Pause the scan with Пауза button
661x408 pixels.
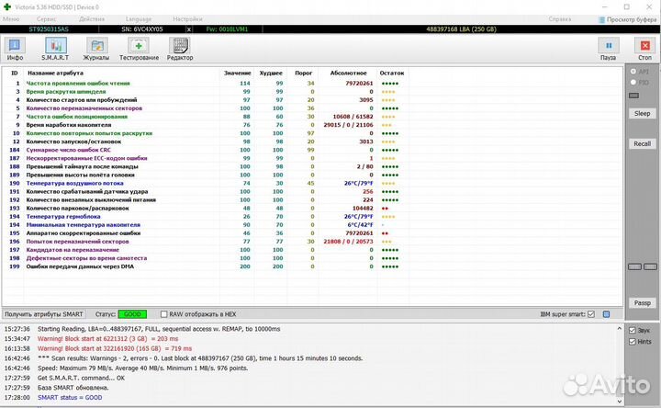(607, 48)
